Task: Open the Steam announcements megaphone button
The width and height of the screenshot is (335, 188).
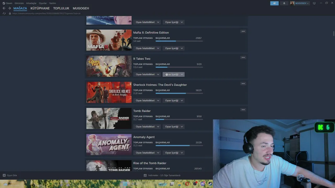Action: [x=274, y=3]
